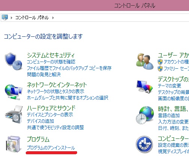The image size is (189, 167).
Task: Open デスクトップ customization category heading
Action: 173,79
